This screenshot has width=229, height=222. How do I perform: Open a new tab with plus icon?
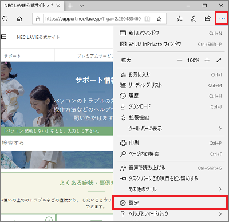point(70,6)
